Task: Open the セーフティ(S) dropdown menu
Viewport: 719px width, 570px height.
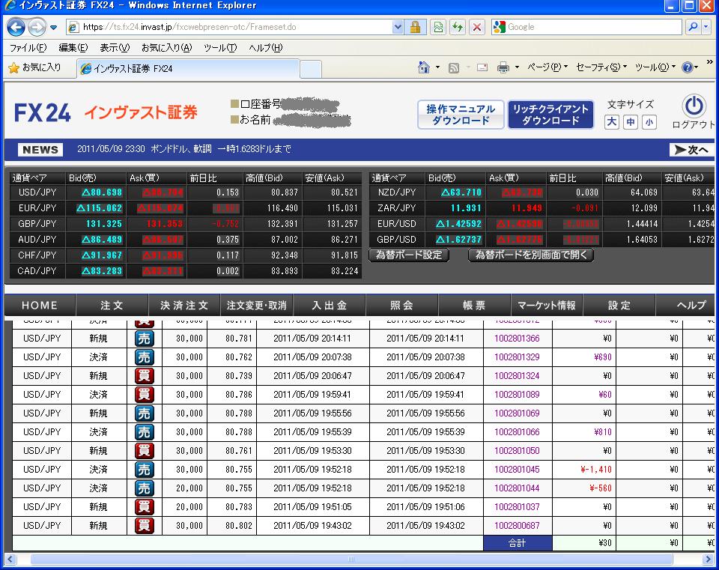Action: pyautogui.click(x=601, y=67)
